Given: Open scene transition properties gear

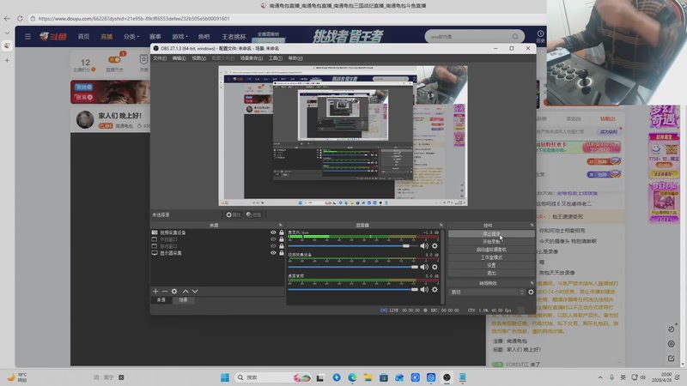Looking at the screenshot, I should coord(531,292).
